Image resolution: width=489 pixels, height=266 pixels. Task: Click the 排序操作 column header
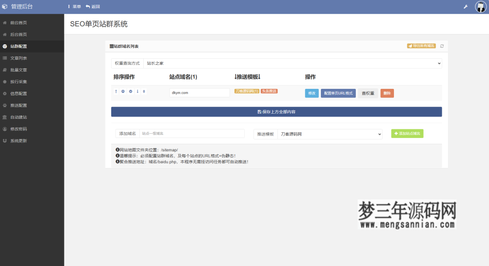pyautogui.click(x=124, y=77)
